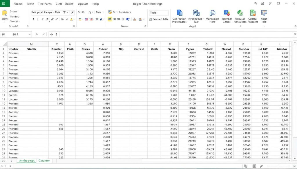The width and height of the screenshot is (297, 169).
Task: Apply italic with the first I icon
Action: [x=33, y=19]
